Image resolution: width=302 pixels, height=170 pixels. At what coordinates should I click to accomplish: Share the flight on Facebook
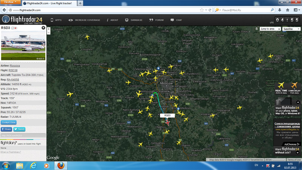tap(6, 129)
